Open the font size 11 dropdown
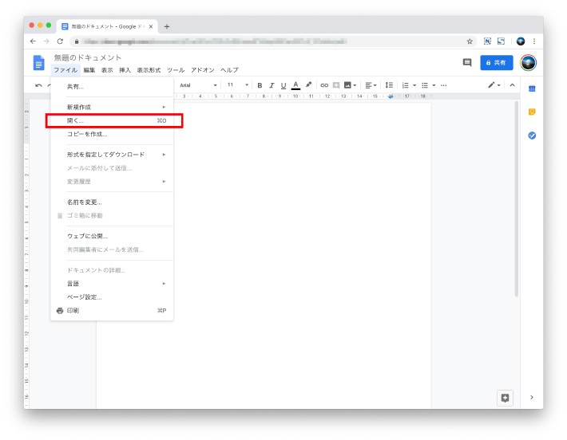The width and height of the screenshot is (567, 440). 237,85
